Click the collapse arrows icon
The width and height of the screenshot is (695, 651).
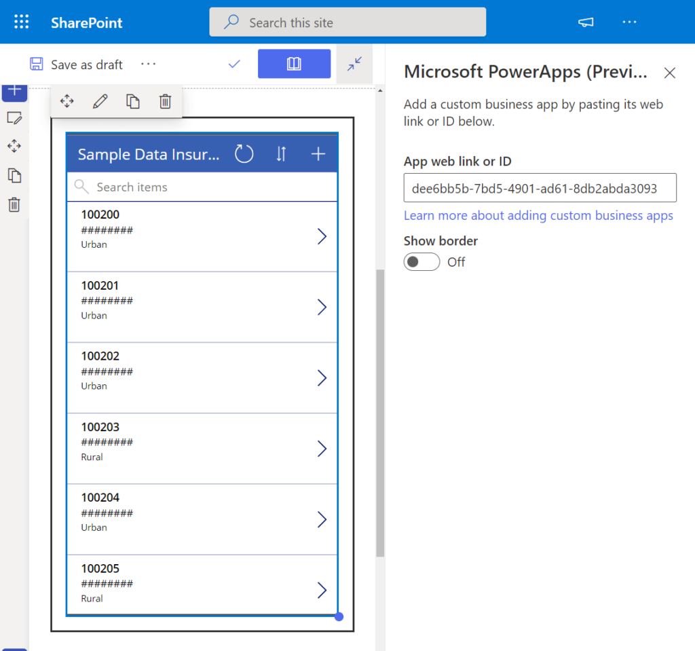pos(354,64)
